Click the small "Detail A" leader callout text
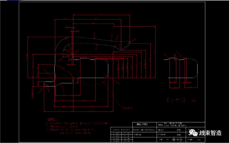This screenshot has height=143, width=229. point(128,108)
